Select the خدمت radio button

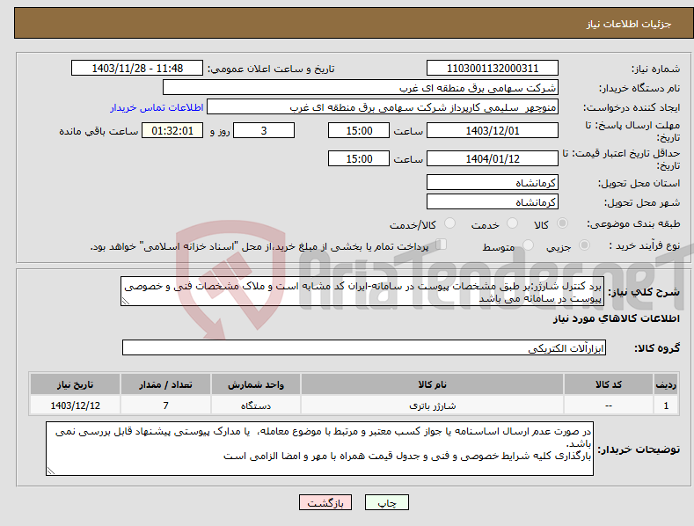click(x=512, y=223)
